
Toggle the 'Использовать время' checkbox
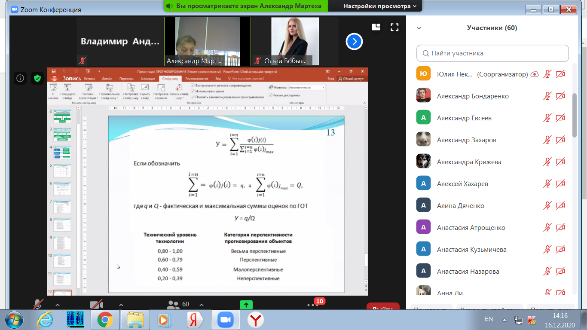(192, 91)
